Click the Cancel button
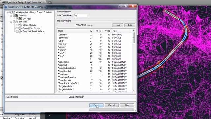This screenshot has width=211, height=119. 111,105
